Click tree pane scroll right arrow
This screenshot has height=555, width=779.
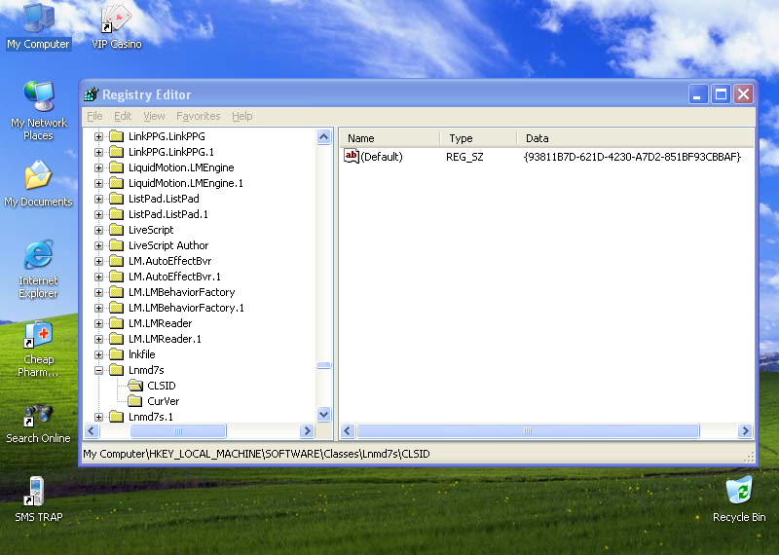click(x=308, y=430)
